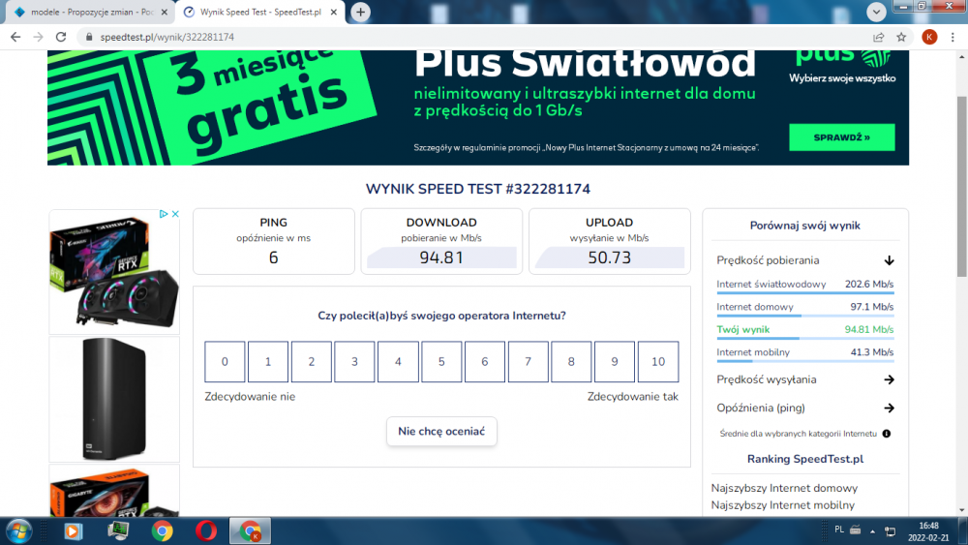The image size is (968, 545).
Task: Select rating 0 for operator recommendation
Action: [225, 362]
